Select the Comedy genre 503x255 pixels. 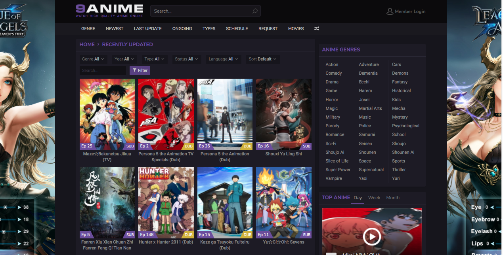click(334, 73)
